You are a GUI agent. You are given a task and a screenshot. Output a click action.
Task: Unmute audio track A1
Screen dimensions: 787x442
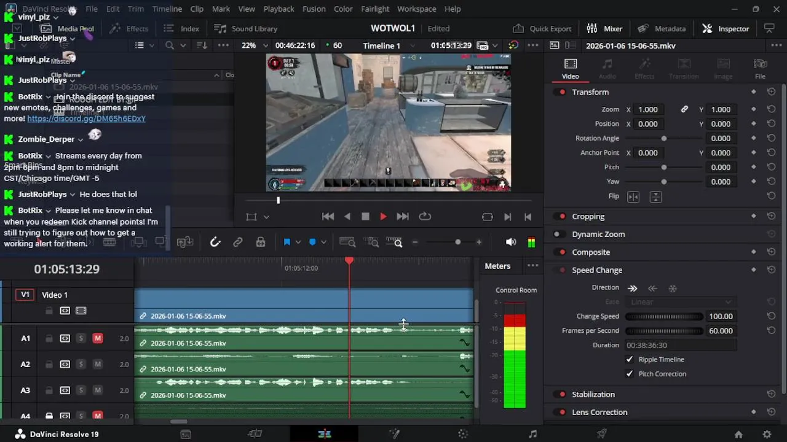click(x=97, y=338)
